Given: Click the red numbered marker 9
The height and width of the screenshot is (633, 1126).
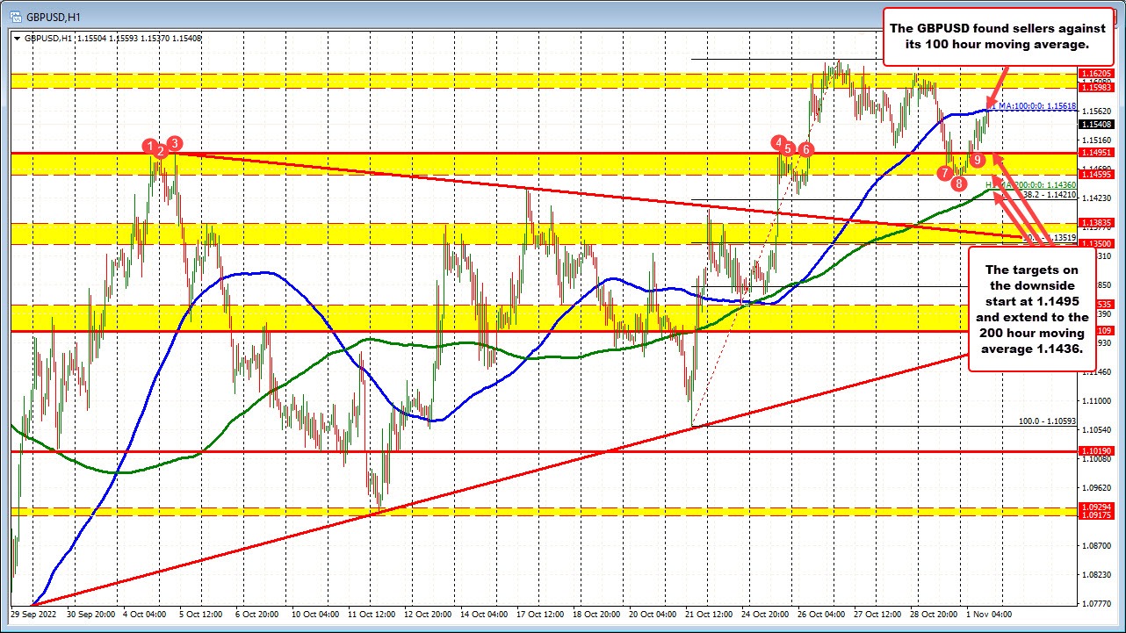Looking at the screenshot, I should point(978,161).
